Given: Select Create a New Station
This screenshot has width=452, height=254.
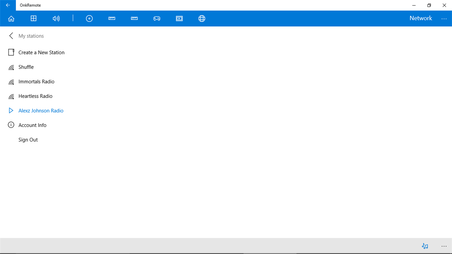Looking at the screenshot, I should coord(41,52).
